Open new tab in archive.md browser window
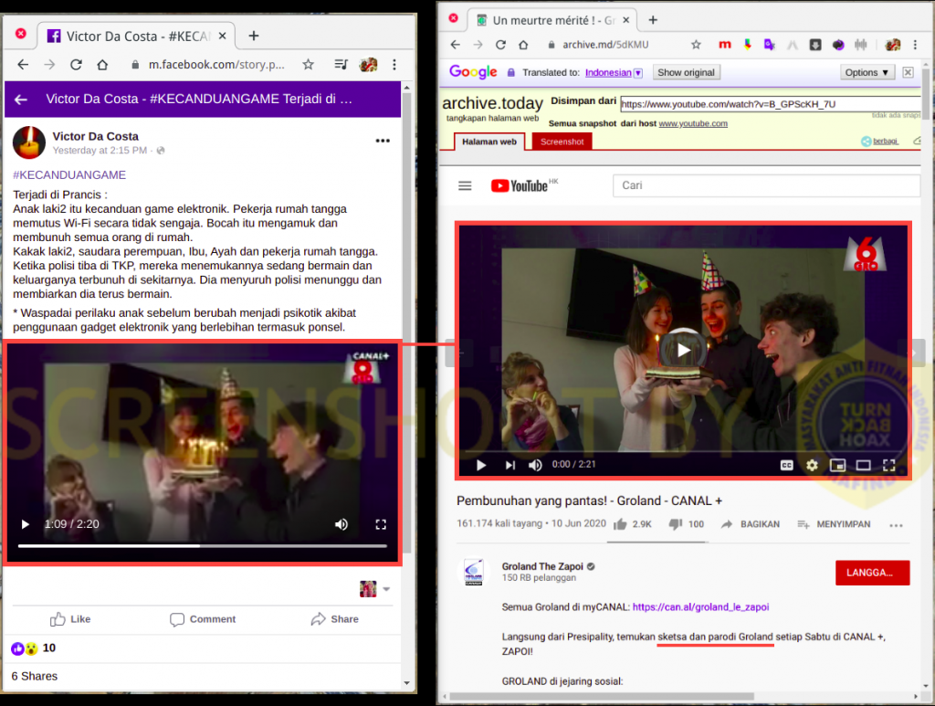Image resolution: width=935 pixels, height=706 pixels. pos(653,20)
